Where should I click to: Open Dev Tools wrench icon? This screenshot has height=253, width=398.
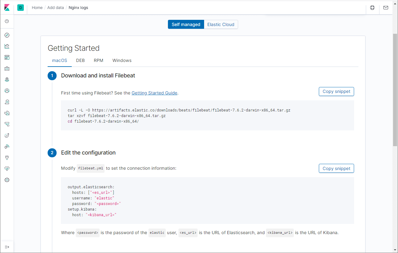coord(7,158)
